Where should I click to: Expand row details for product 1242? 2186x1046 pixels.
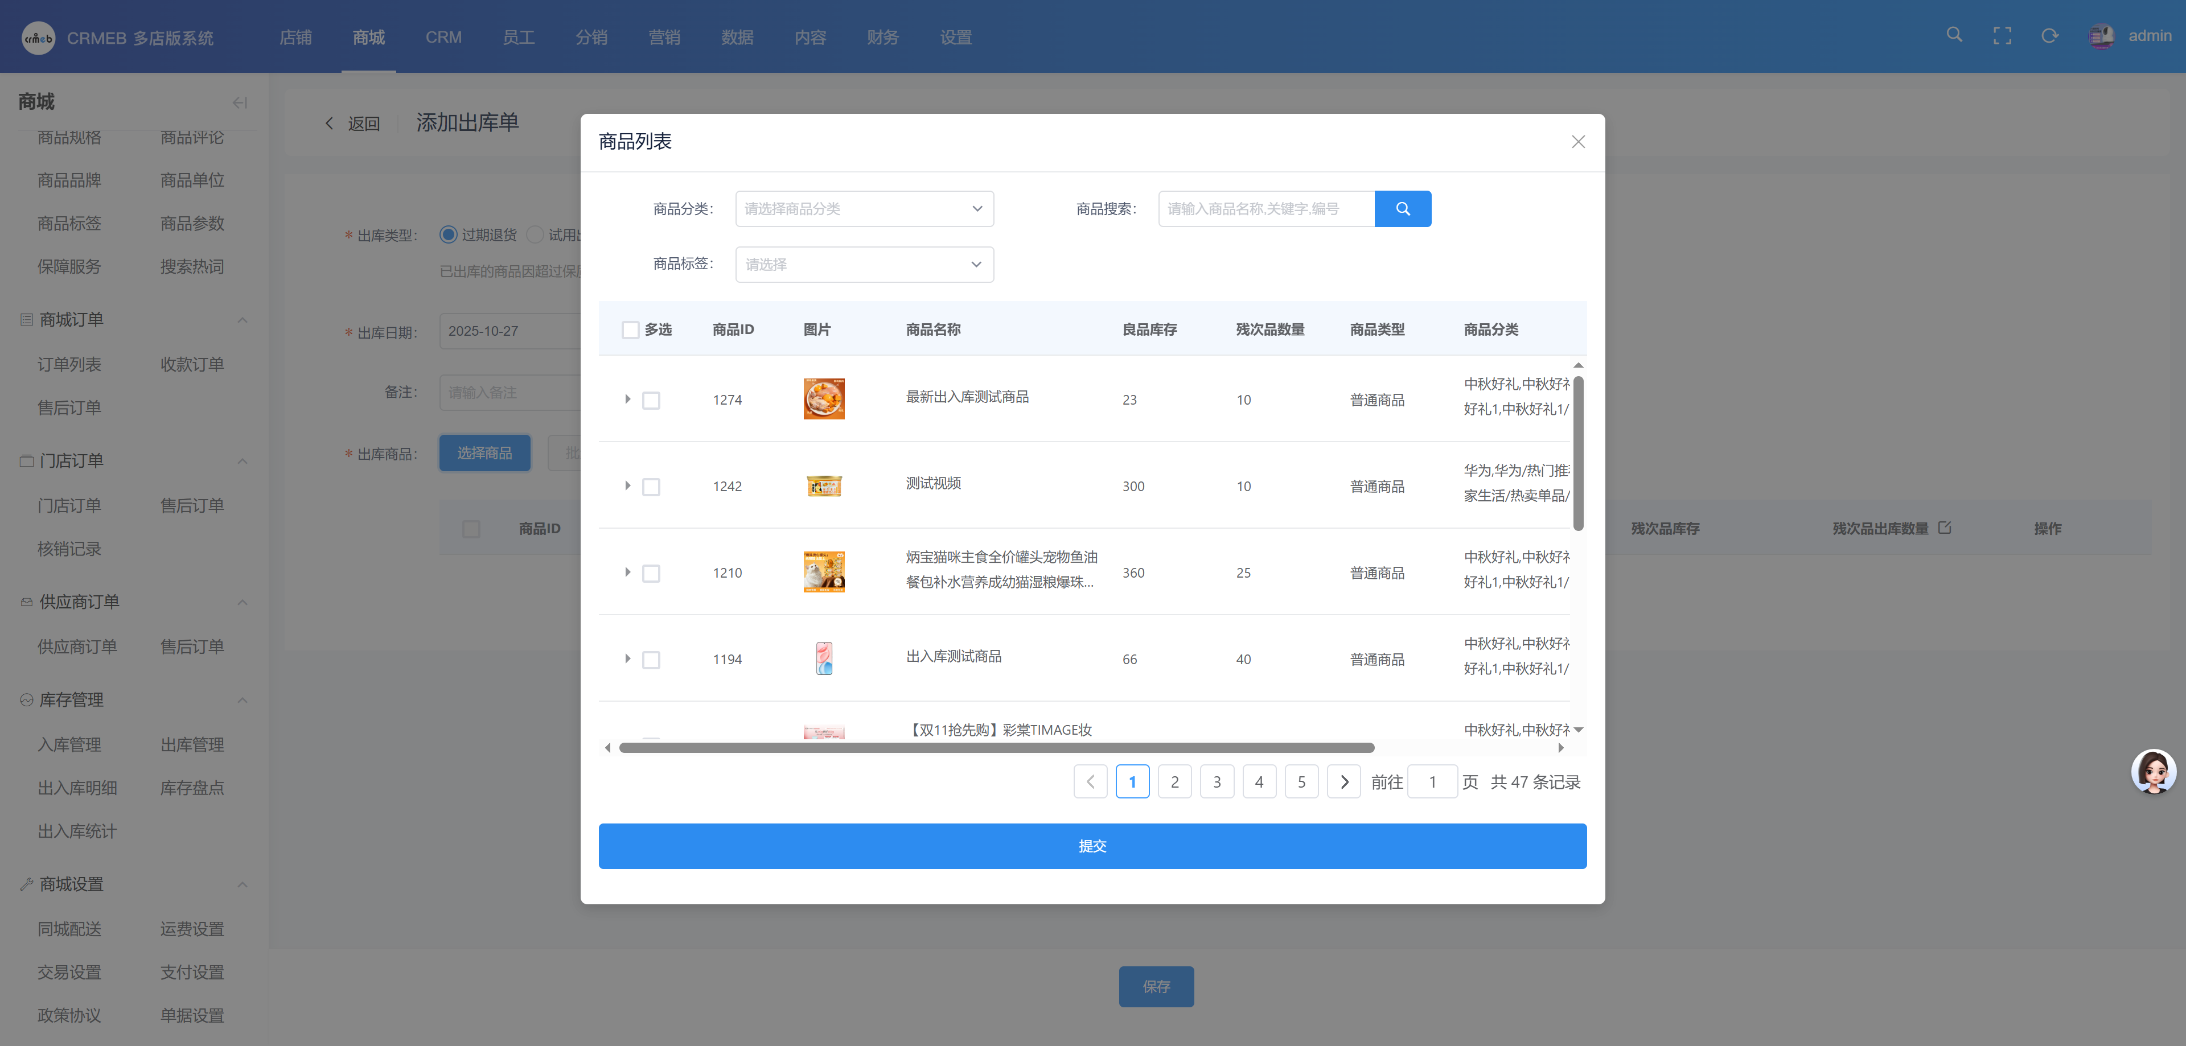627,486
